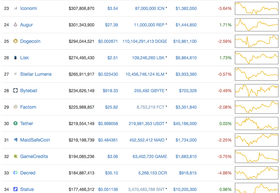The image size is (280, 193).
Task: Click Decred price $35.10
Action: [x=112, y=173]
